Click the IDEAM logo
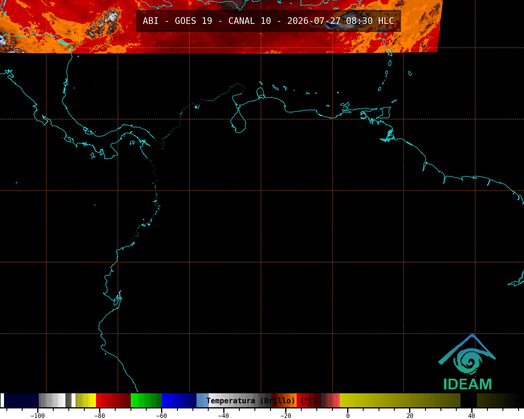Viewport: 524px width, 419px height. [x=467, y=362]
